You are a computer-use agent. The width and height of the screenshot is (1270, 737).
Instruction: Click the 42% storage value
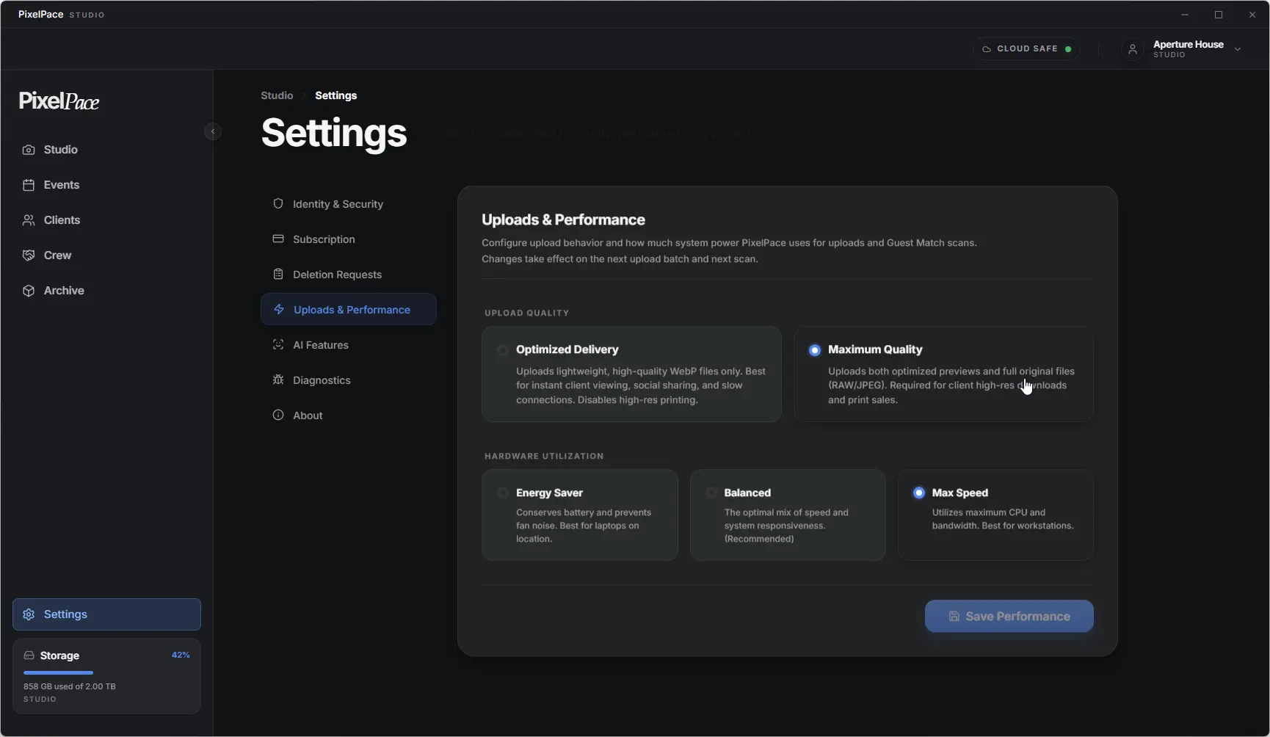[181, 655]
